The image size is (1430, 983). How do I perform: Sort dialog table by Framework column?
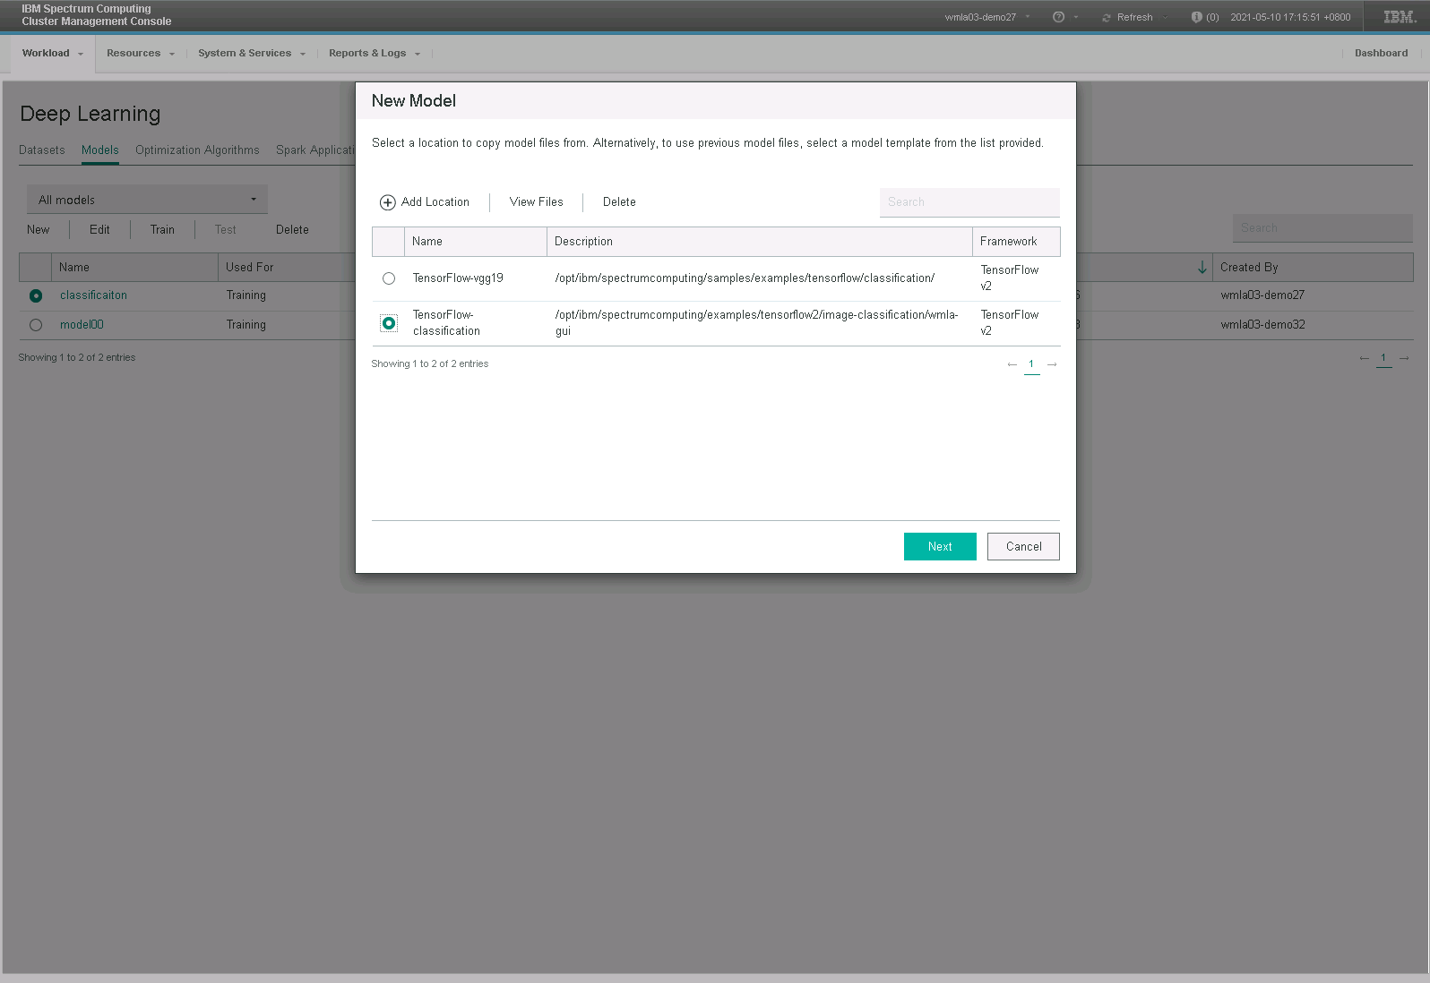[1016, 242]
